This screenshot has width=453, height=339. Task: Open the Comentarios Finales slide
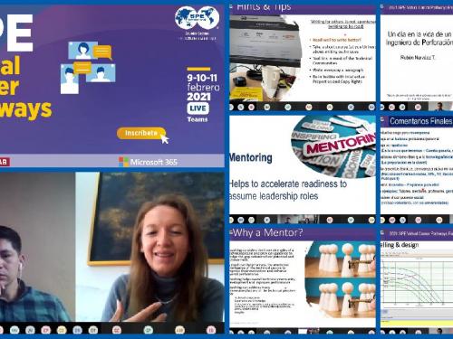(417, 169)
